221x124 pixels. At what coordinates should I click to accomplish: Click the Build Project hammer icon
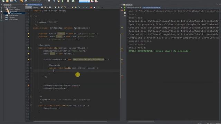[54, 1]
